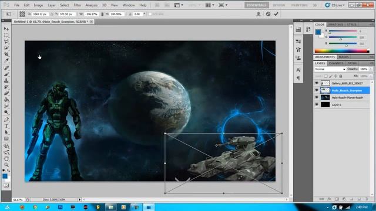Switch to the Swatches tab
Image resolution: width=376 pixels, height=211 pixels.
335,25
